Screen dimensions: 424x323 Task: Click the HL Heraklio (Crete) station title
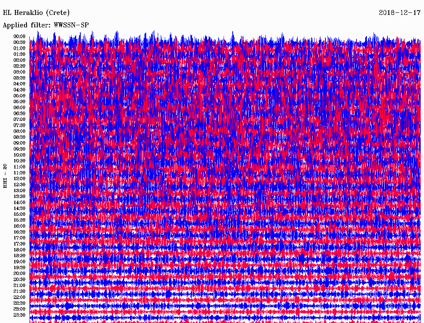36,13
